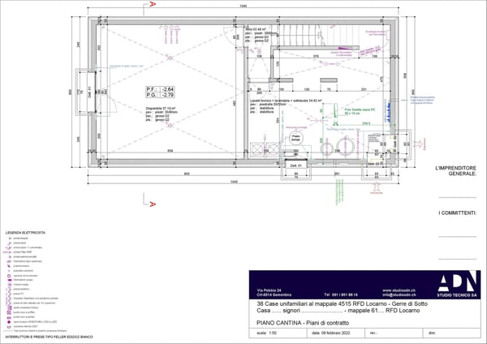
Task: Click the scala 1:50 field
Action: [x=268, y=332]
